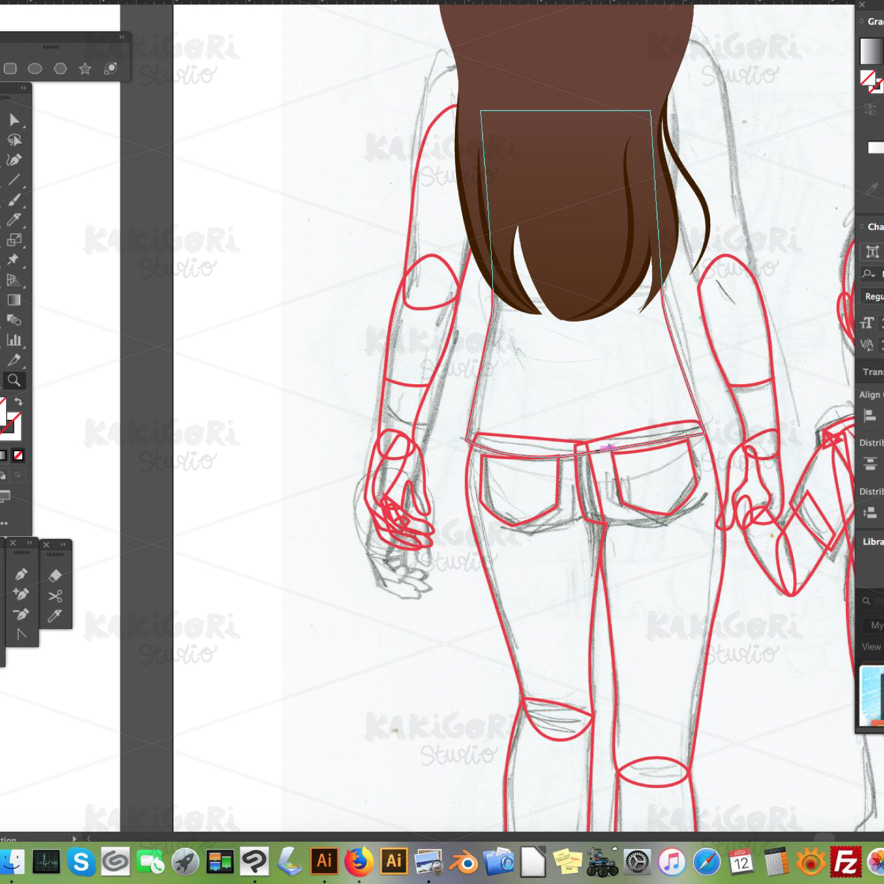Set the stroke color to None
Viewport: 884px width, 884px height.
pyautogui.click(x=18, y=454)
